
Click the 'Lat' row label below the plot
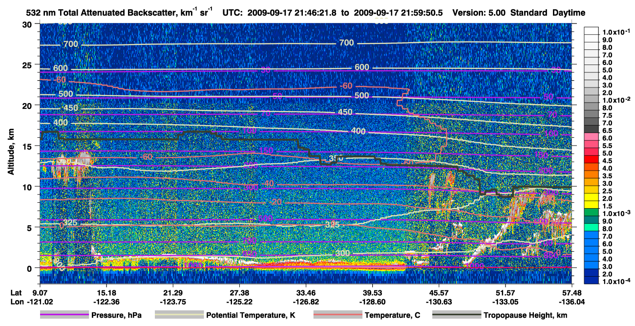tap(16, 292)
